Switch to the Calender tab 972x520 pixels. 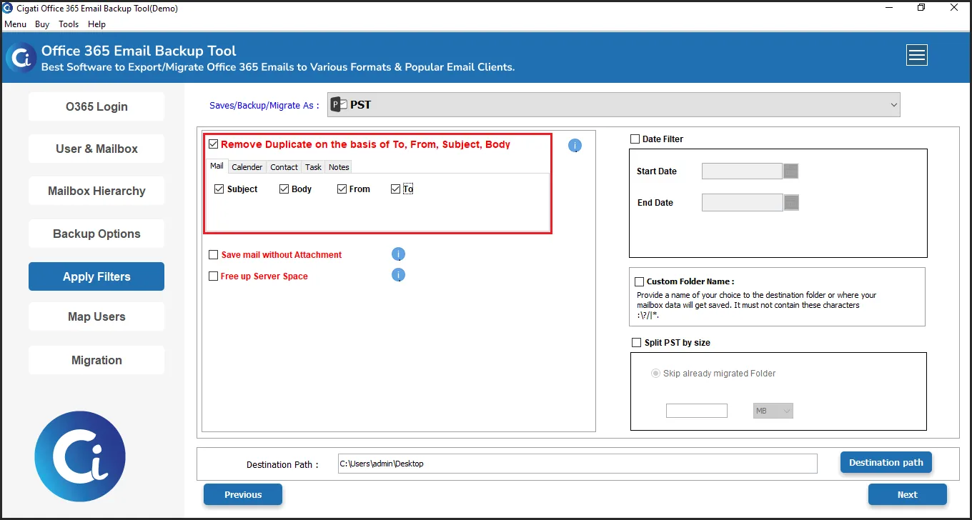pyautogui.click(x=247, y=167)
